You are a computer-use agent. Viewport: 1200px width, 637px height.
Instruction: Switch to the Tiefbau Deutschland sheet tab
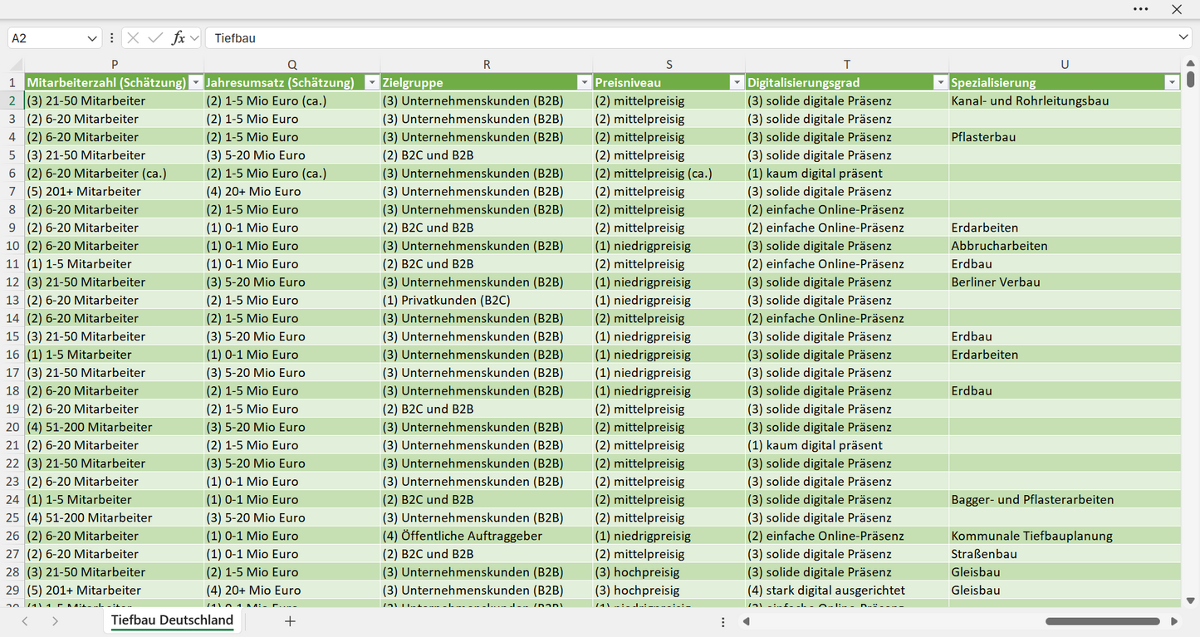click(x=173, y=620)
